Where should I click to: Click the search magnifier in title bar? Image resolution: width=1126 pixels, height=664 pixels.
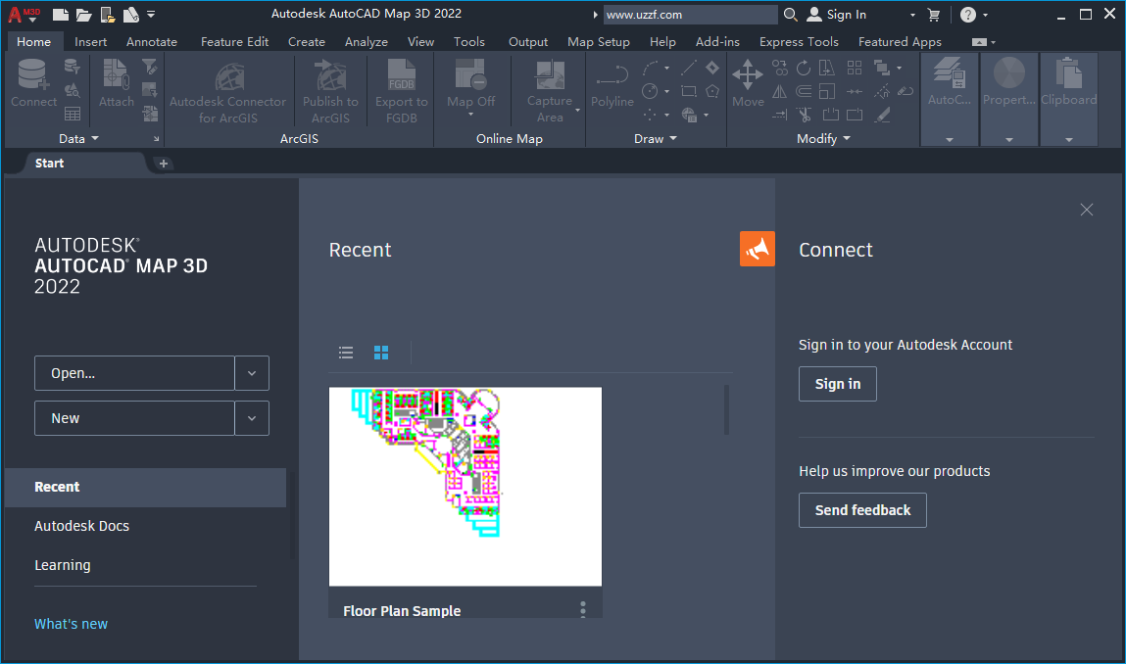(790, 14)
